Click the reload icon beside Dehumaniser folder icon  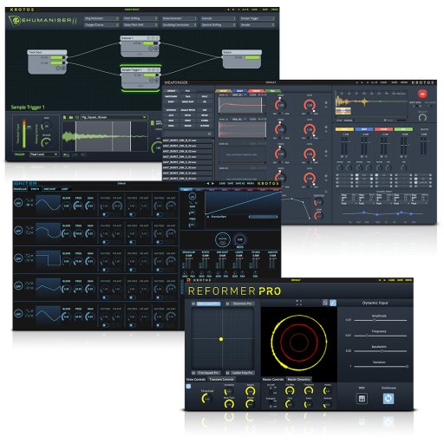(77, 117)
